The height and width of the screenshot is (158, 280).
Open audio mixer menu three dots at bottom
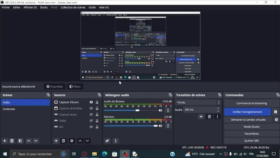(115, 141)
